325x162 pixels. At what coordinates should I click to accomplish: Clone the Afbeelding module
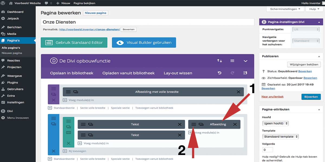[201, 124]
